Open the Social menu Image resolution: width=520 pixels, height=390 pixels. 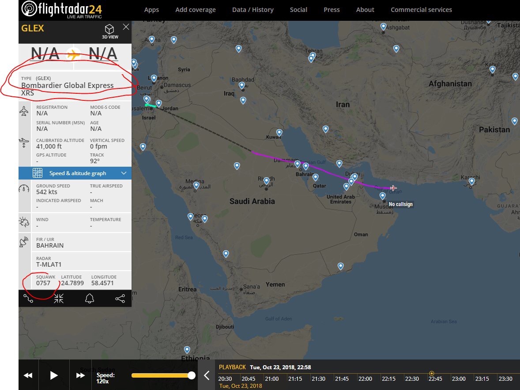[x=298, y=10]
